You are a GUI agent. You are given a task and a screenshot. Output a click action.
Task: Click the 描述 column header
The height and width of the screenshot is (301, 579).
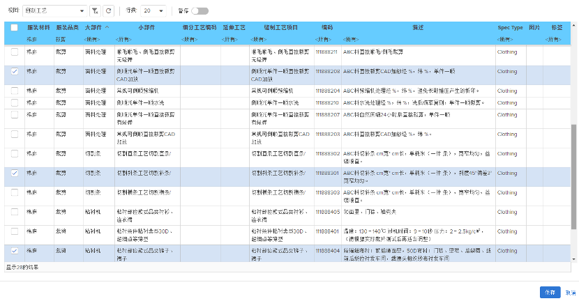coord(418,27)
